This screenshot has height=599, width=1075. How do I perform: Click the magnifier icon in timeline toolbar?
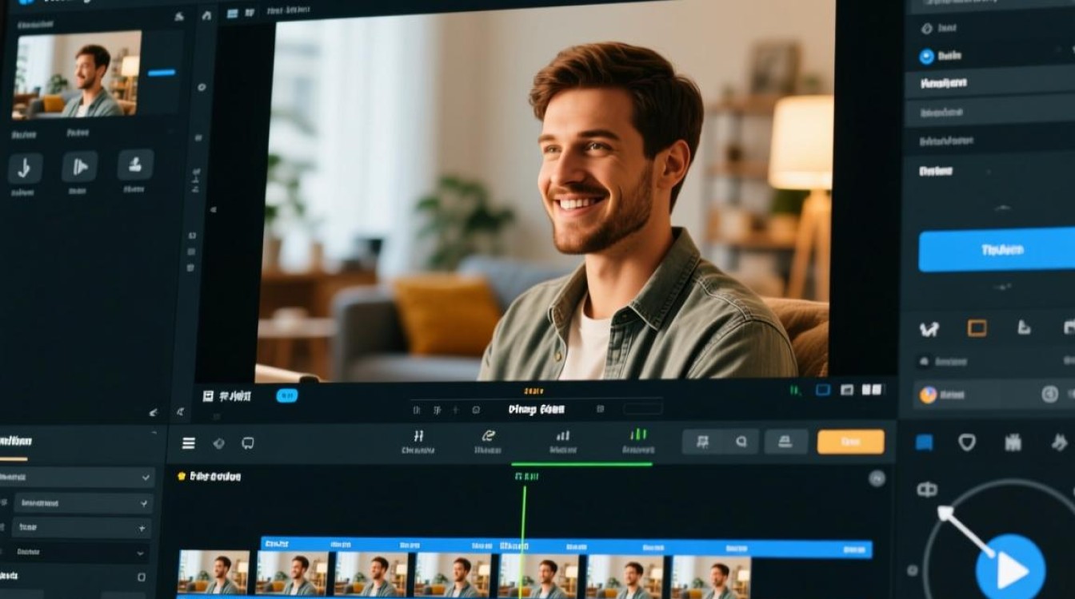(x=741, y=442)
